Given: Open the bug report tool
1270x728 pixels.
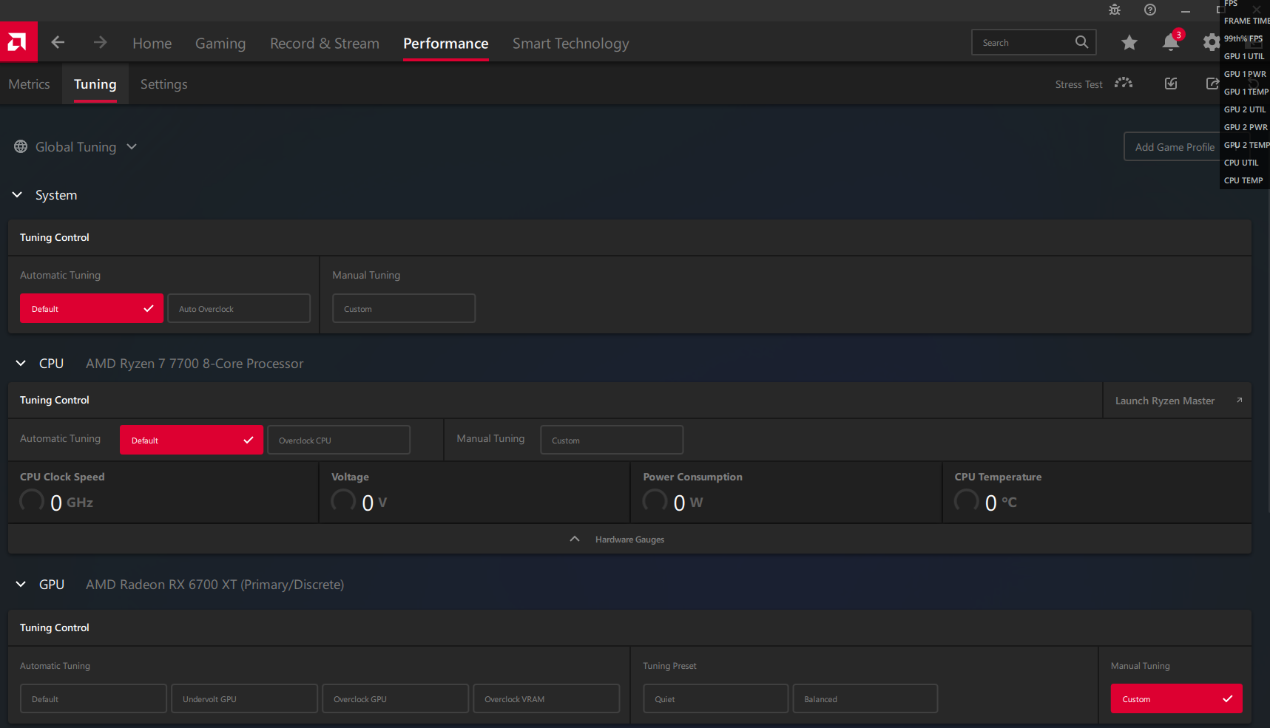Looking at the screenshot, I should (1114, 10).
